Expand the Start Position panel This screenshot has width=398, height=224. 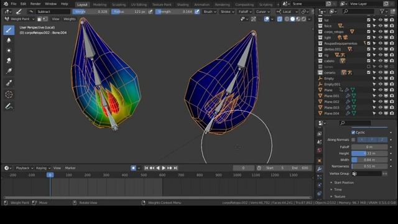[x=344, y=182]
